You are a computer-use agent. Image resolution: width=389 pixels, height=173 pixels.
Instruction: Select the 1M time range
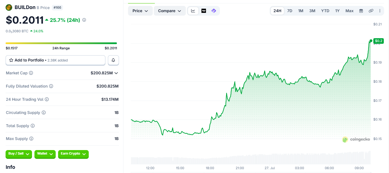[301, 11]
